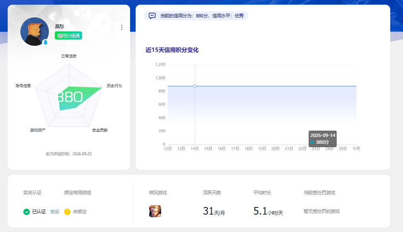Click the 今天 x-axis label
The image size is (403, 232).
pos(356,148)
